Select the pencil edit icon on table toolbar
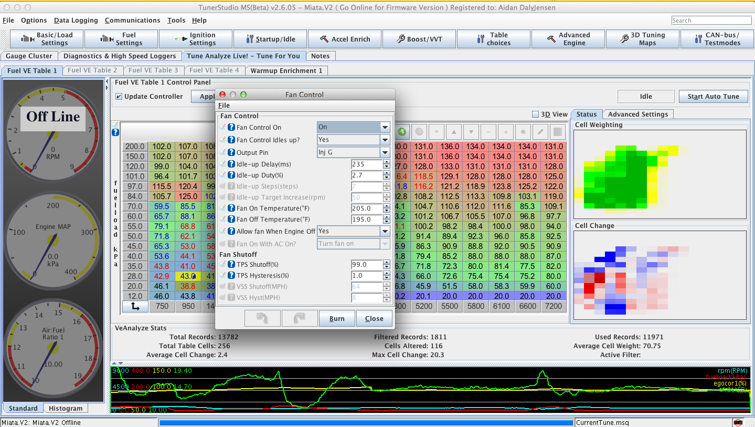 540,132
